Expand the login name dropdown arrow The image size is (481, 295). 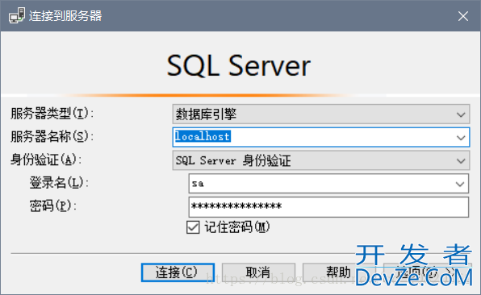click(459, 184)
